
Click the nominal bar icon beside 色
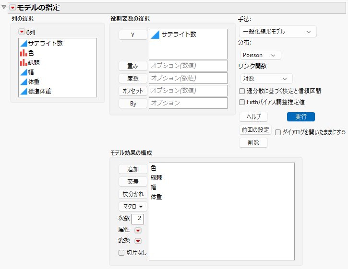click(24, 53)
